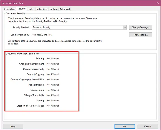Click 'Content Copying for Accessibility:' label
This screenshot has width=161, height=130.
pyautogui.click(x=27, y=79)
